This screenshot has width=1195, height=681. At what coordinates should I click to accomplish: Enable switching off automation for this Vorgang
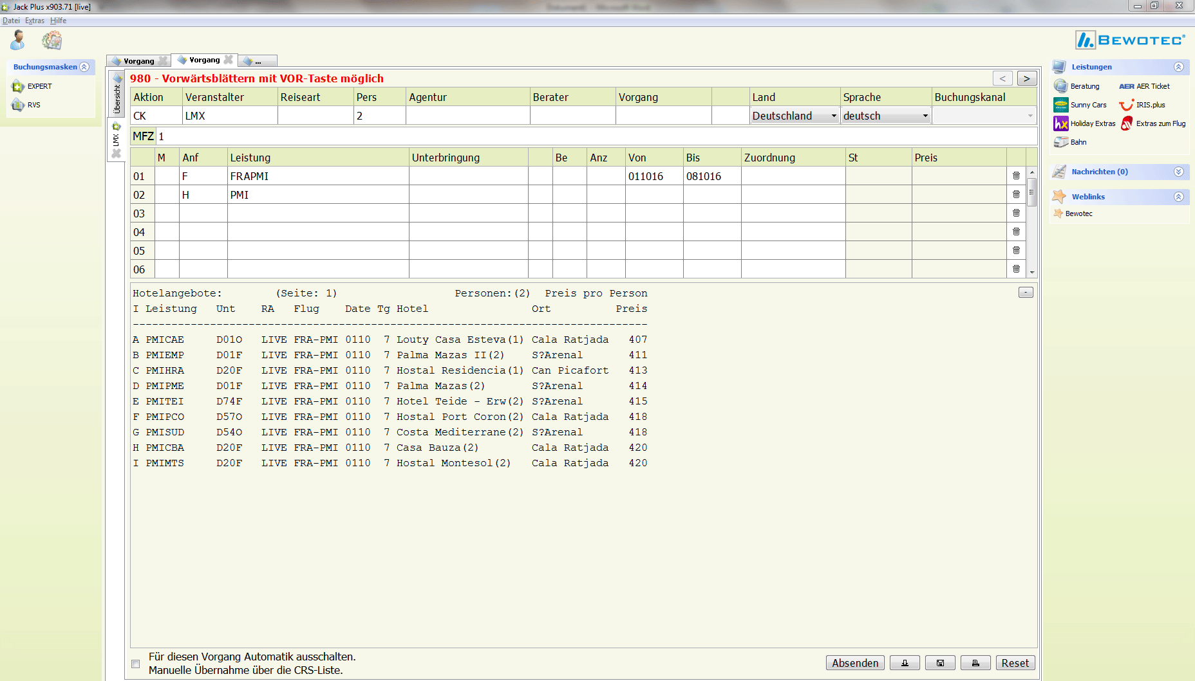tap(135, 664)
